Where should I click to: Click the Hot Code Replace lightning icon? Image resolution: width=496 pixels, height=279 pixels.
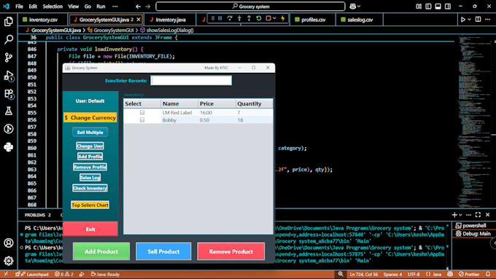pos(283,19)
